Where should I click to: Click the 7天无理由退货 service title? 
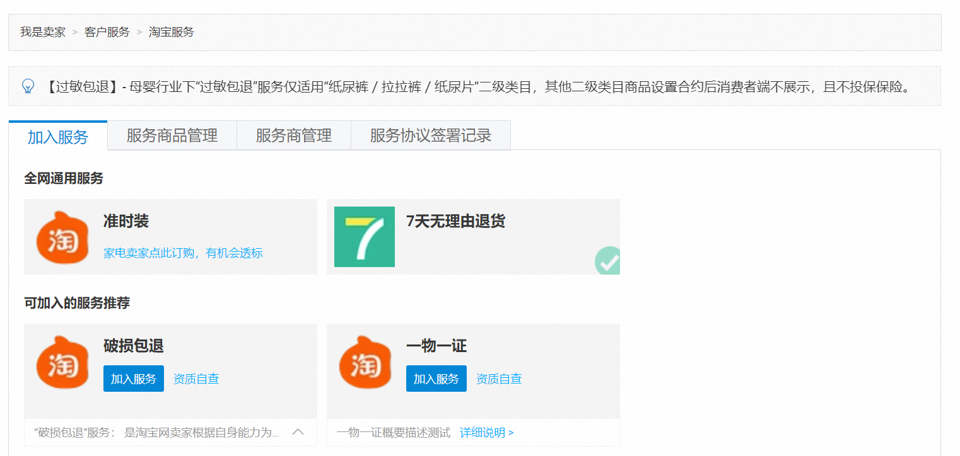coord(455,221)
